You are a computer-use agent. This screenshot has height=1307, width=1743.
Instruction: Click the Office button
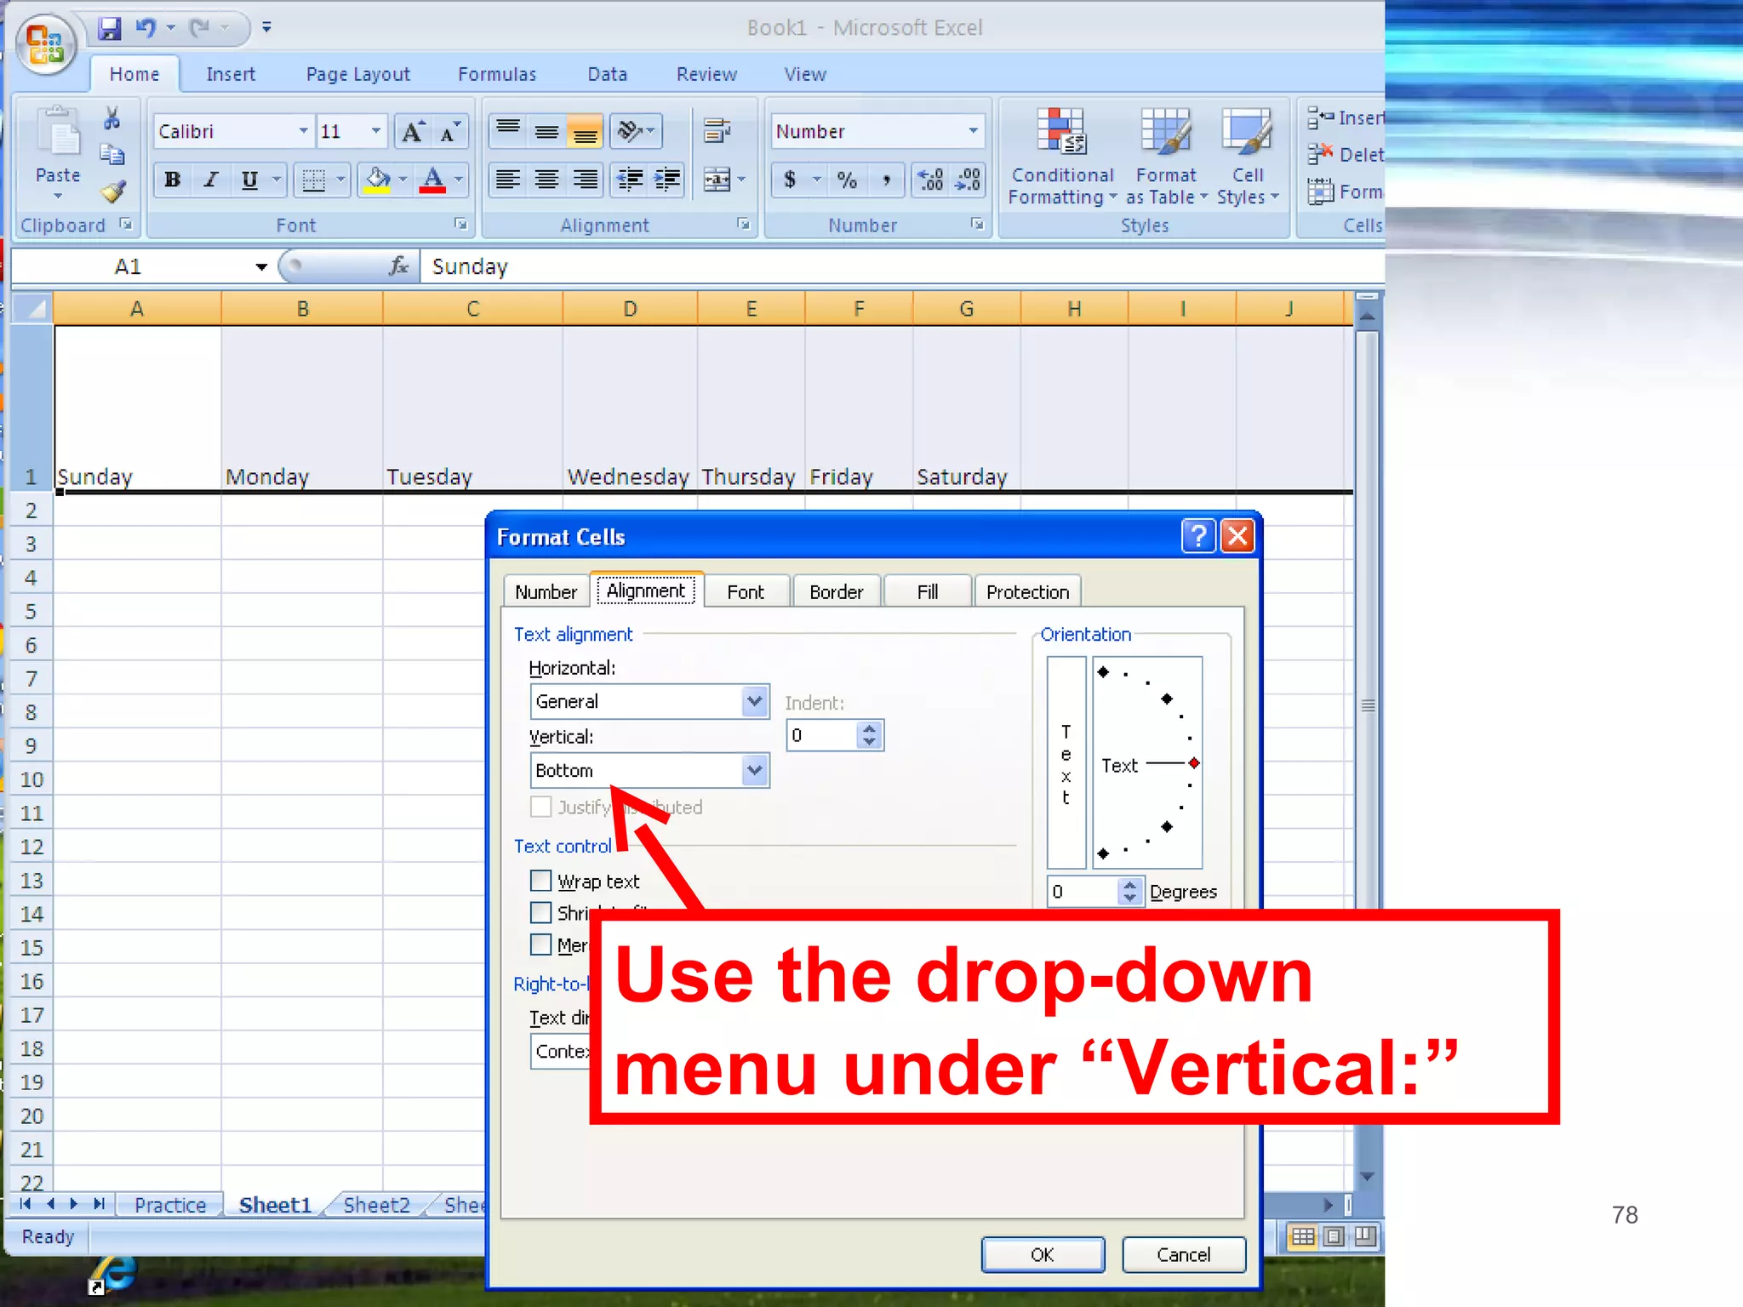[46, 46]
